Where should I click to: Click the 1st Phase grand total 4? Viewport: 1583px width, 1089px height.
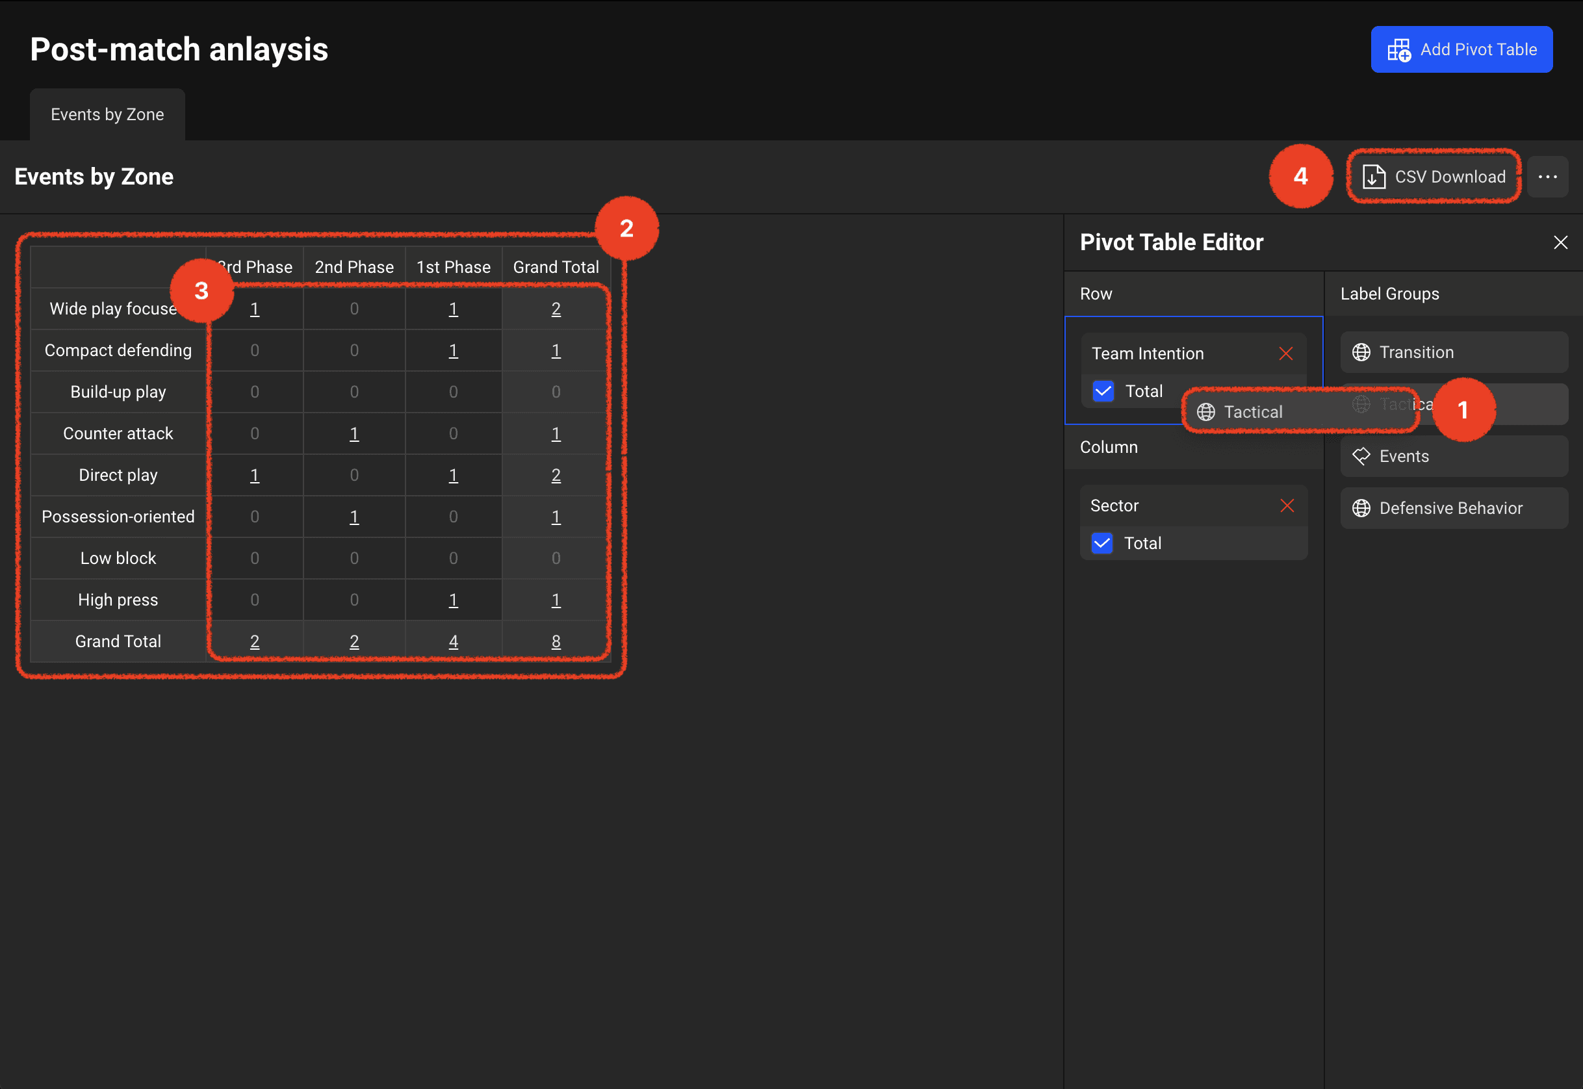(453, 641)
